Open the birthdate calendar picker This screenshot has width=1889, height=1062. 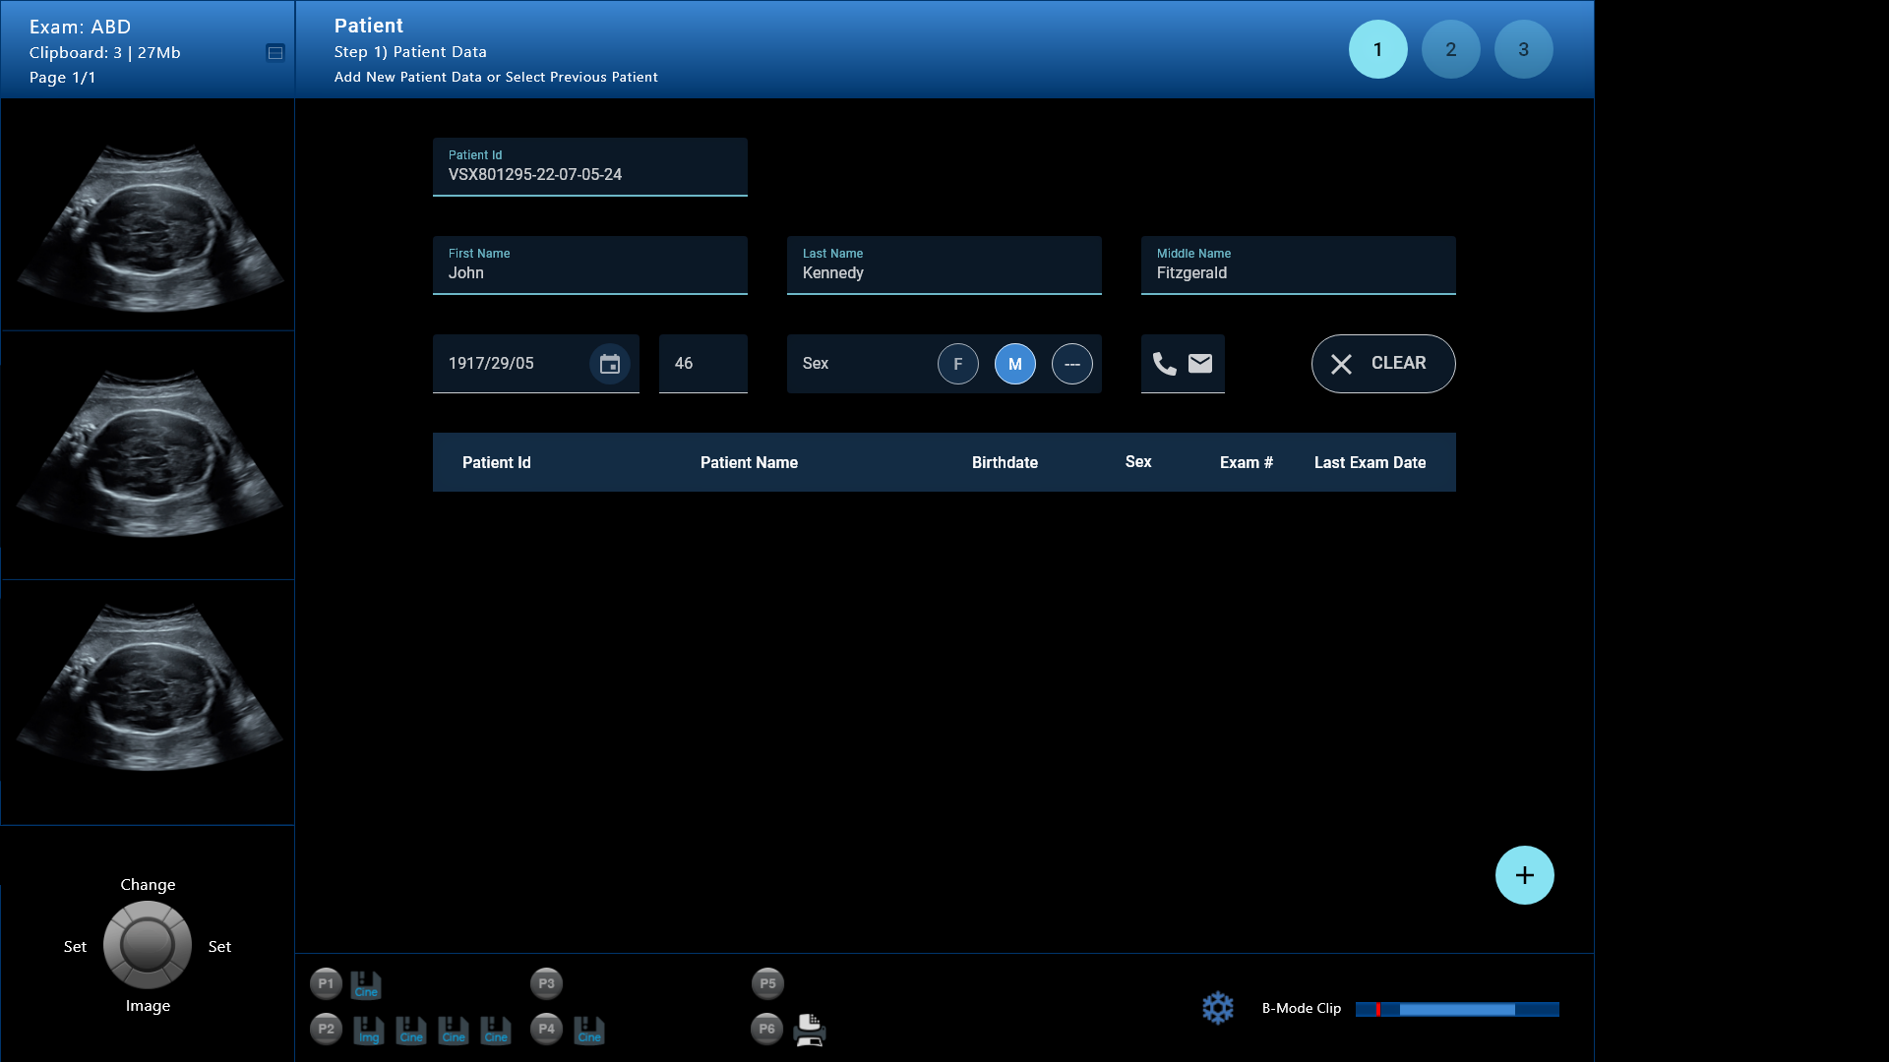point(609,364)
